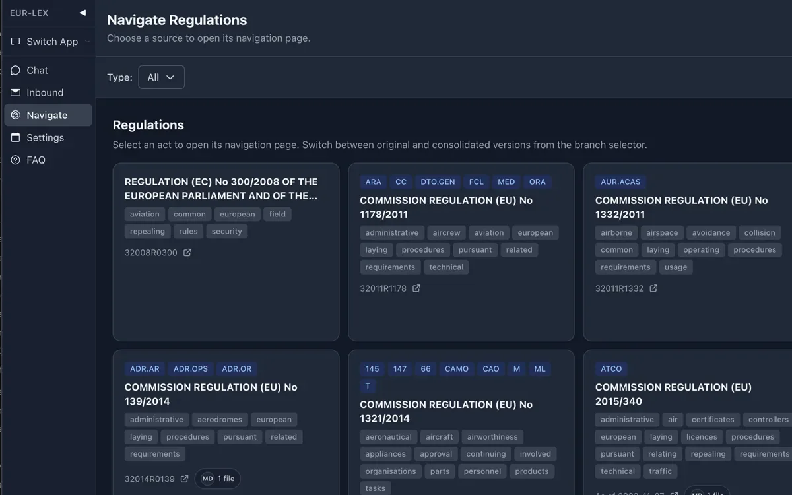Click the 'usage' keyword chip

click(x=676, y=267)
